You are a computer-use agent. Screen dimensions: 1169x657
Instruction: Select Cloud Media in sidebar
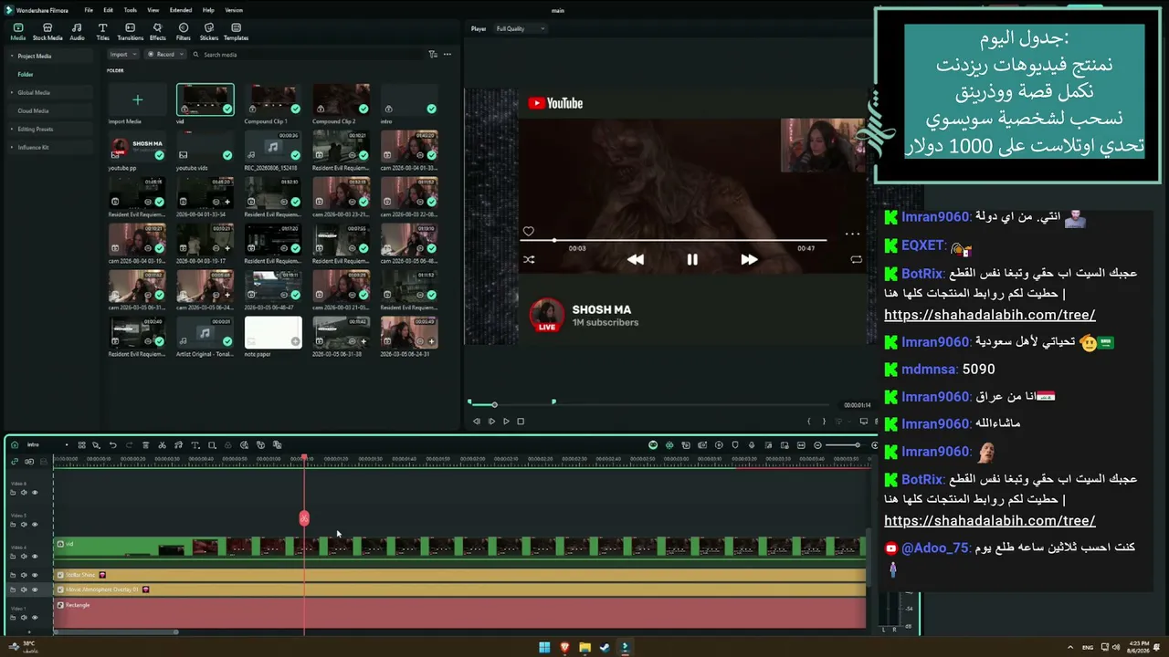coord(33,110)
